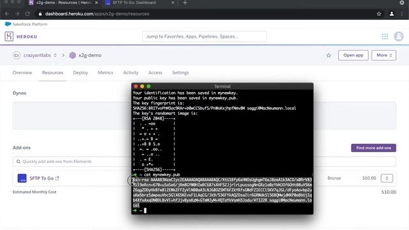This screenshot has width=409, height=230.
Task: Click the address bar URL
Action: click(x=97, y=14)
